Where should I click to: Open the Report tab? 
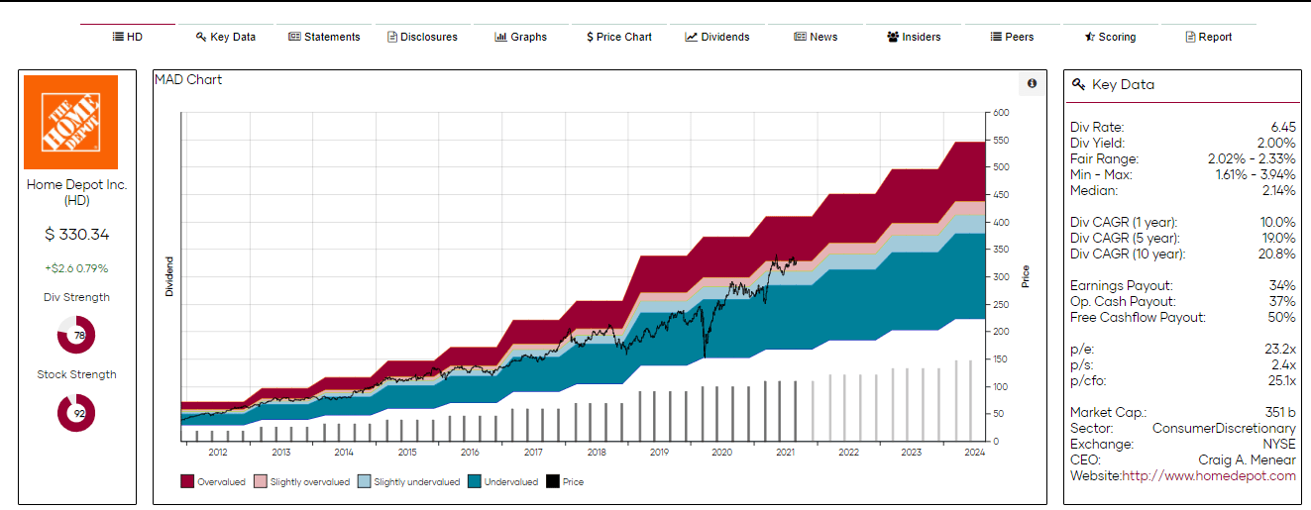1208,37
